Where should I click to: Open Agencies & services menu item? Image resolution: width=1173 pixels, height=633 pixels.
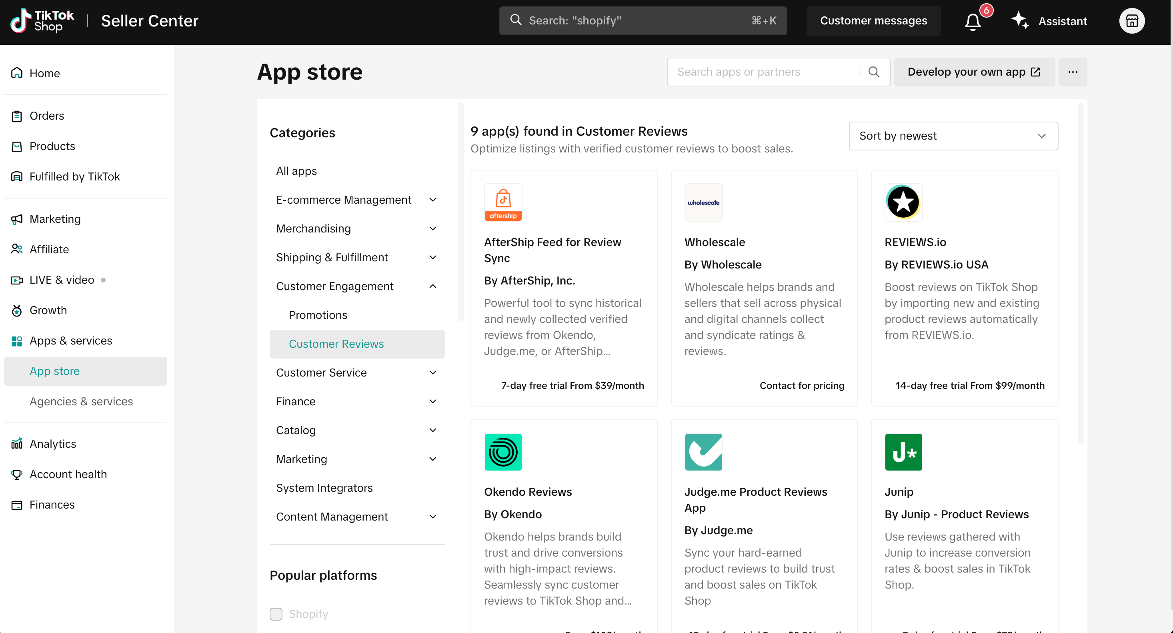pos(81,401)
